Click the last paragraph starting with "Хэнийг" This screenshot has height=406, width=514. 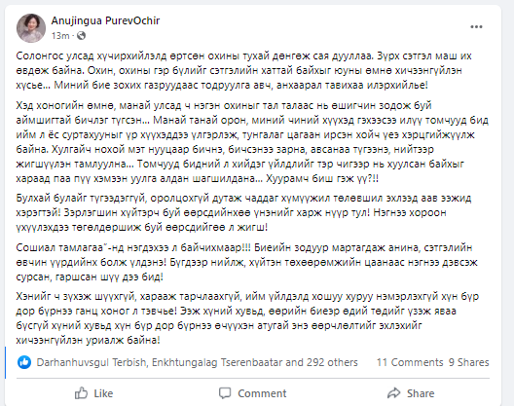247,318
